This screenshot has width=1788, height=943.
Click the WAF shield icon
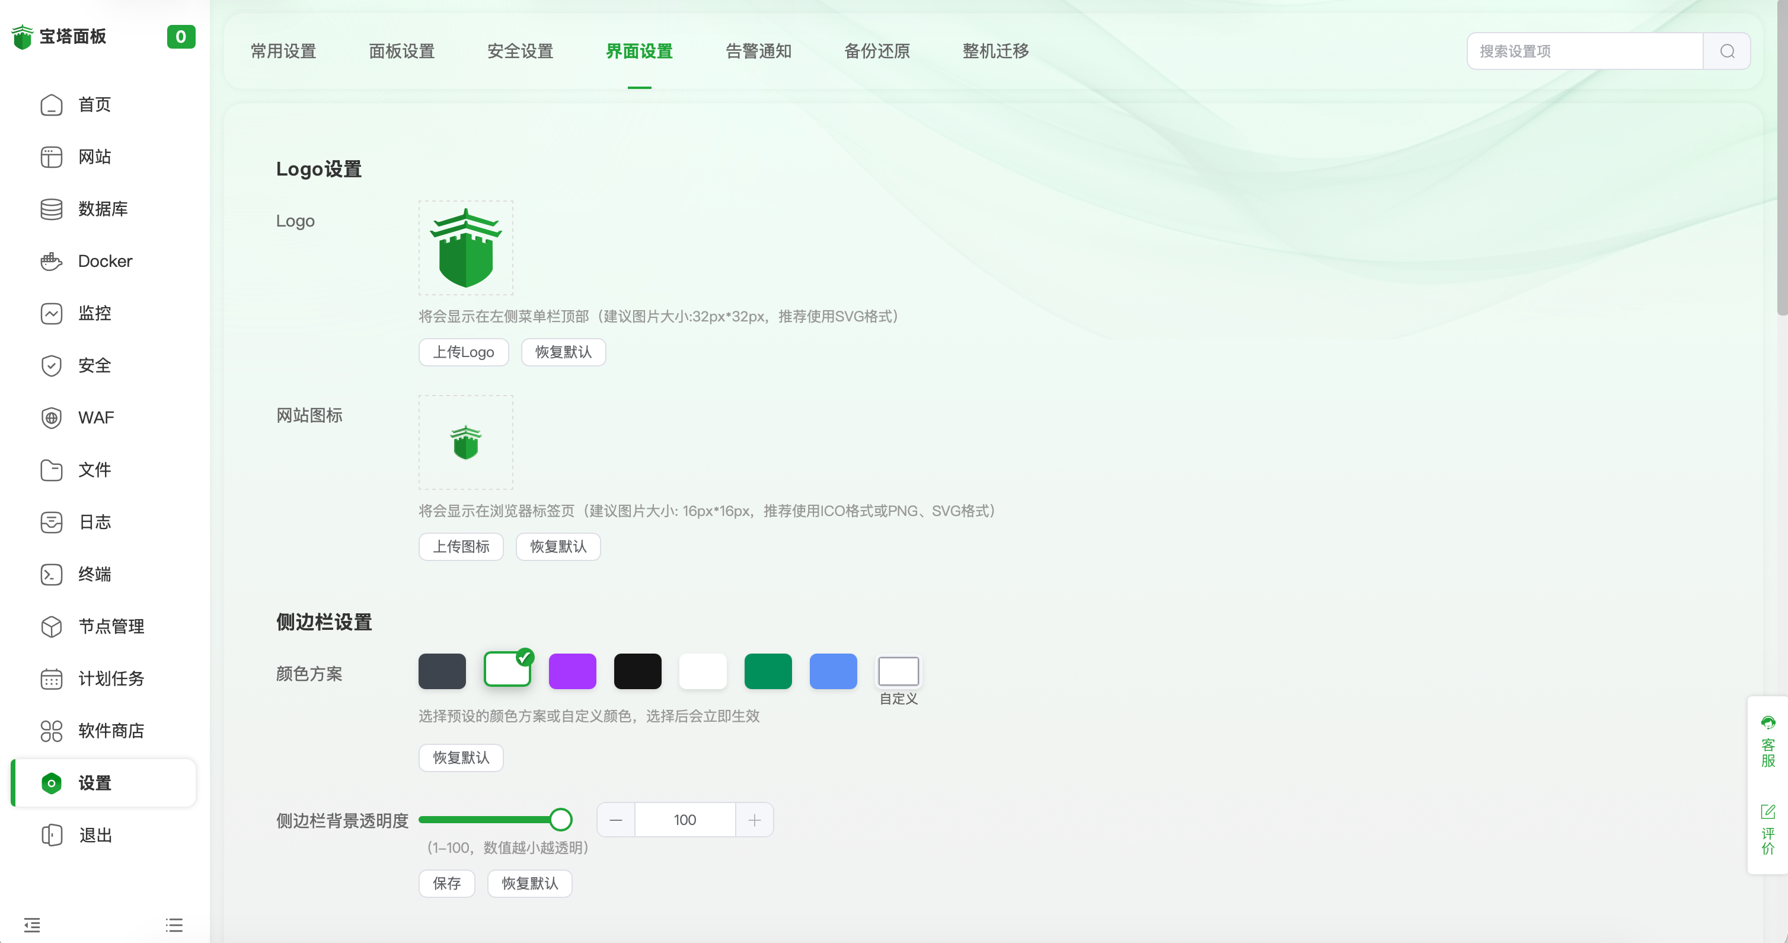52,418
